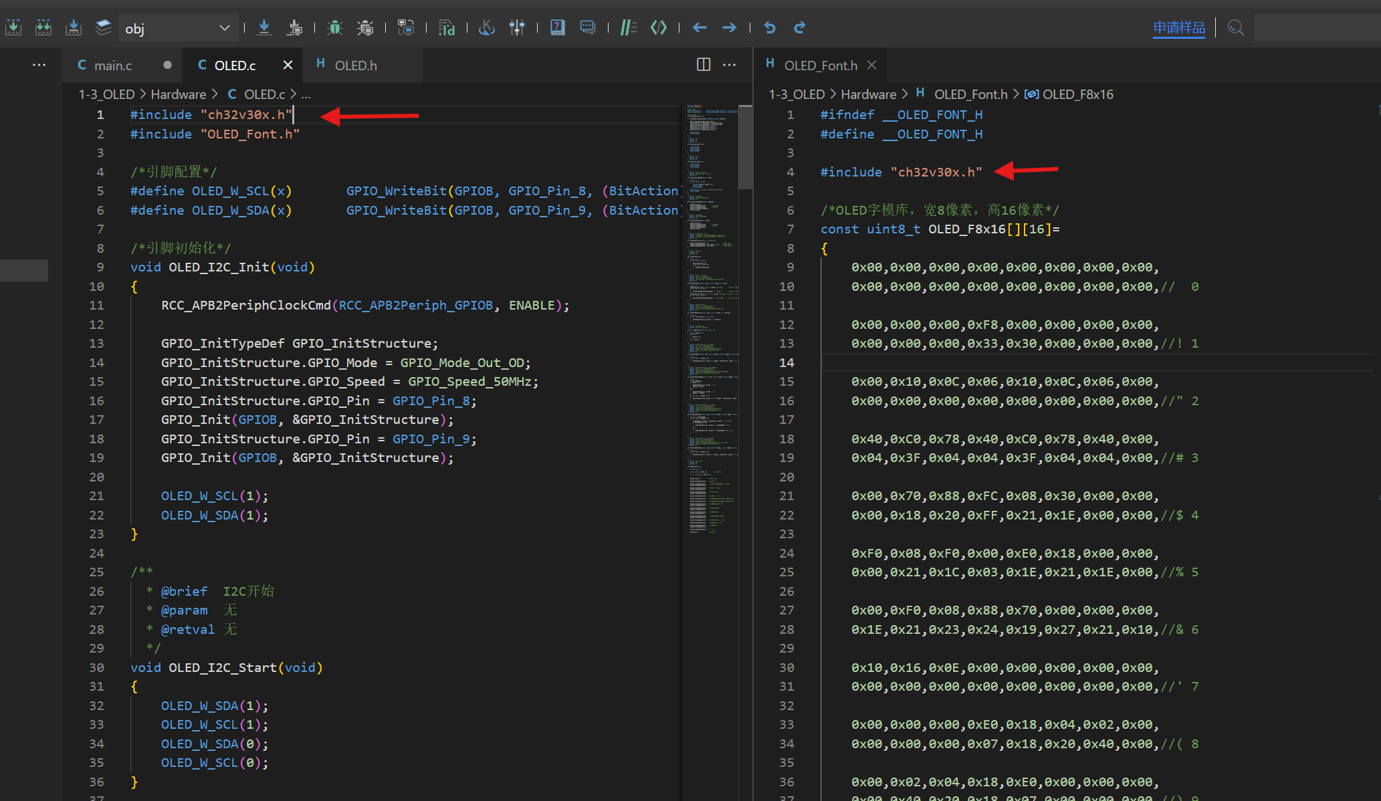The image size is (1381, 801).
Task: Click 'GPIO_Mode_Out_OD' value on line 14
Action: tap(461, 362)
